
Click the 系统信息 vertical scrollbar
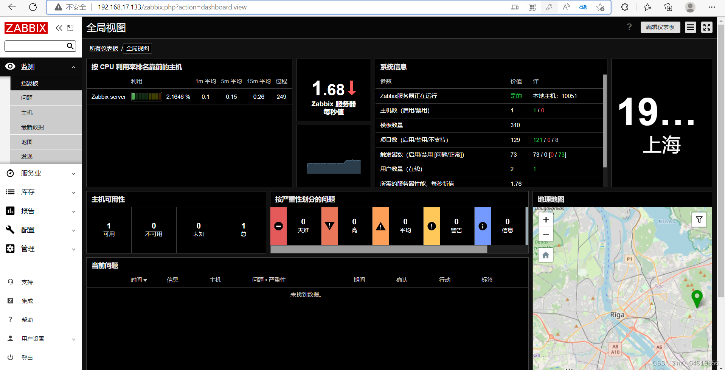click(605, 121)
